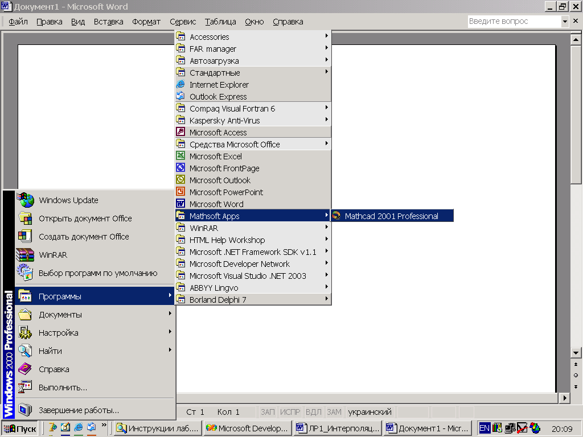Open Справка in Start menu
Viewport: 583px width, 437px height.
pyautogui.click(x=95, y=369)
